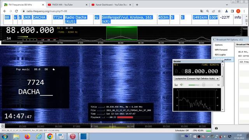Click the audio spectrum bars icon in Receive panel
The height and width of the screenshot is (140, 249).
tap(176, 85)
